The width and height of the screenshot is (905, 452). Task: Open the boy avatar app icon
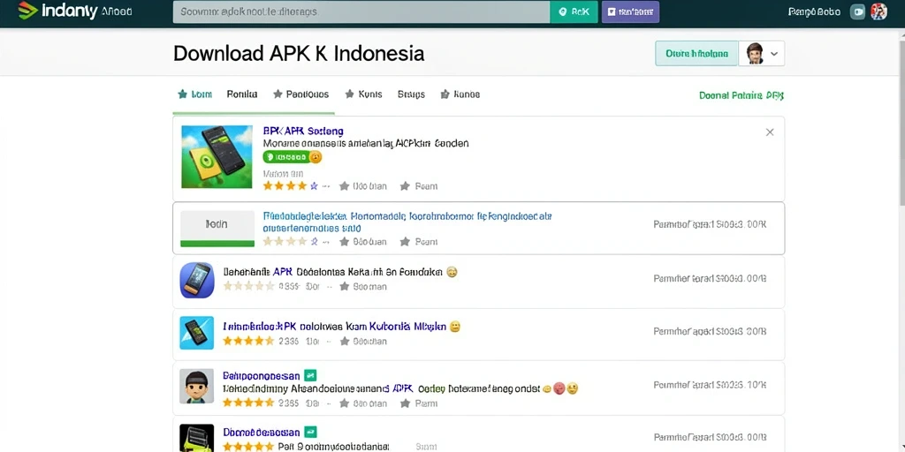pos(196,387)
